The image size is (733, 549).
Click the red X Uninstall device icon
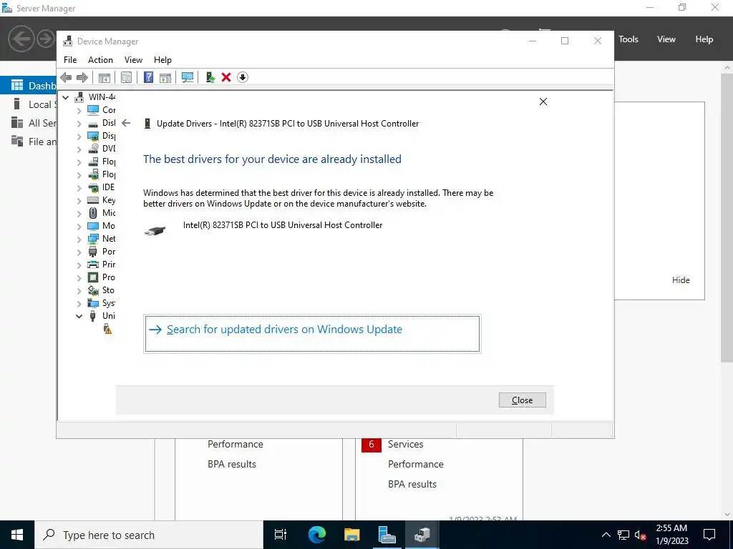[226, 77]
